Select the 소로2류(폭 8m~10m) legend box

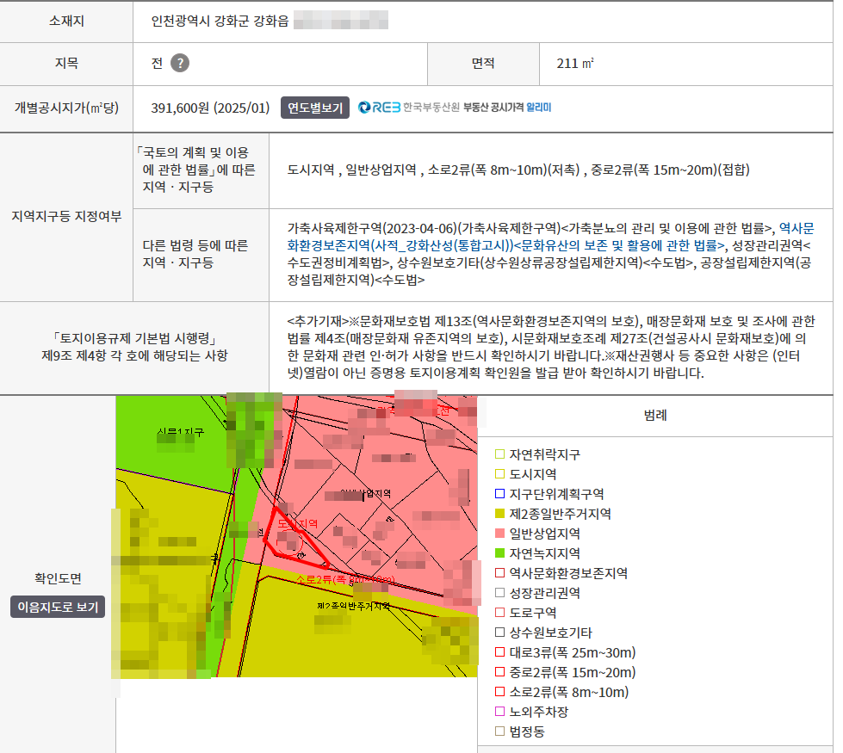tap(499, 692)
